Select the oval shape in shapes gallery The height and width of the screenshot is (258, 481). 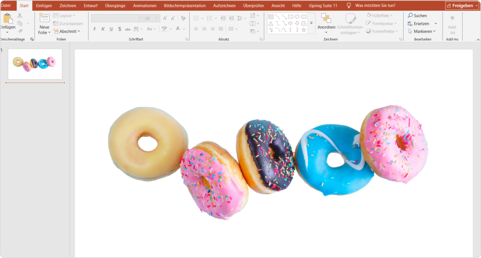[x=297, y=17]
